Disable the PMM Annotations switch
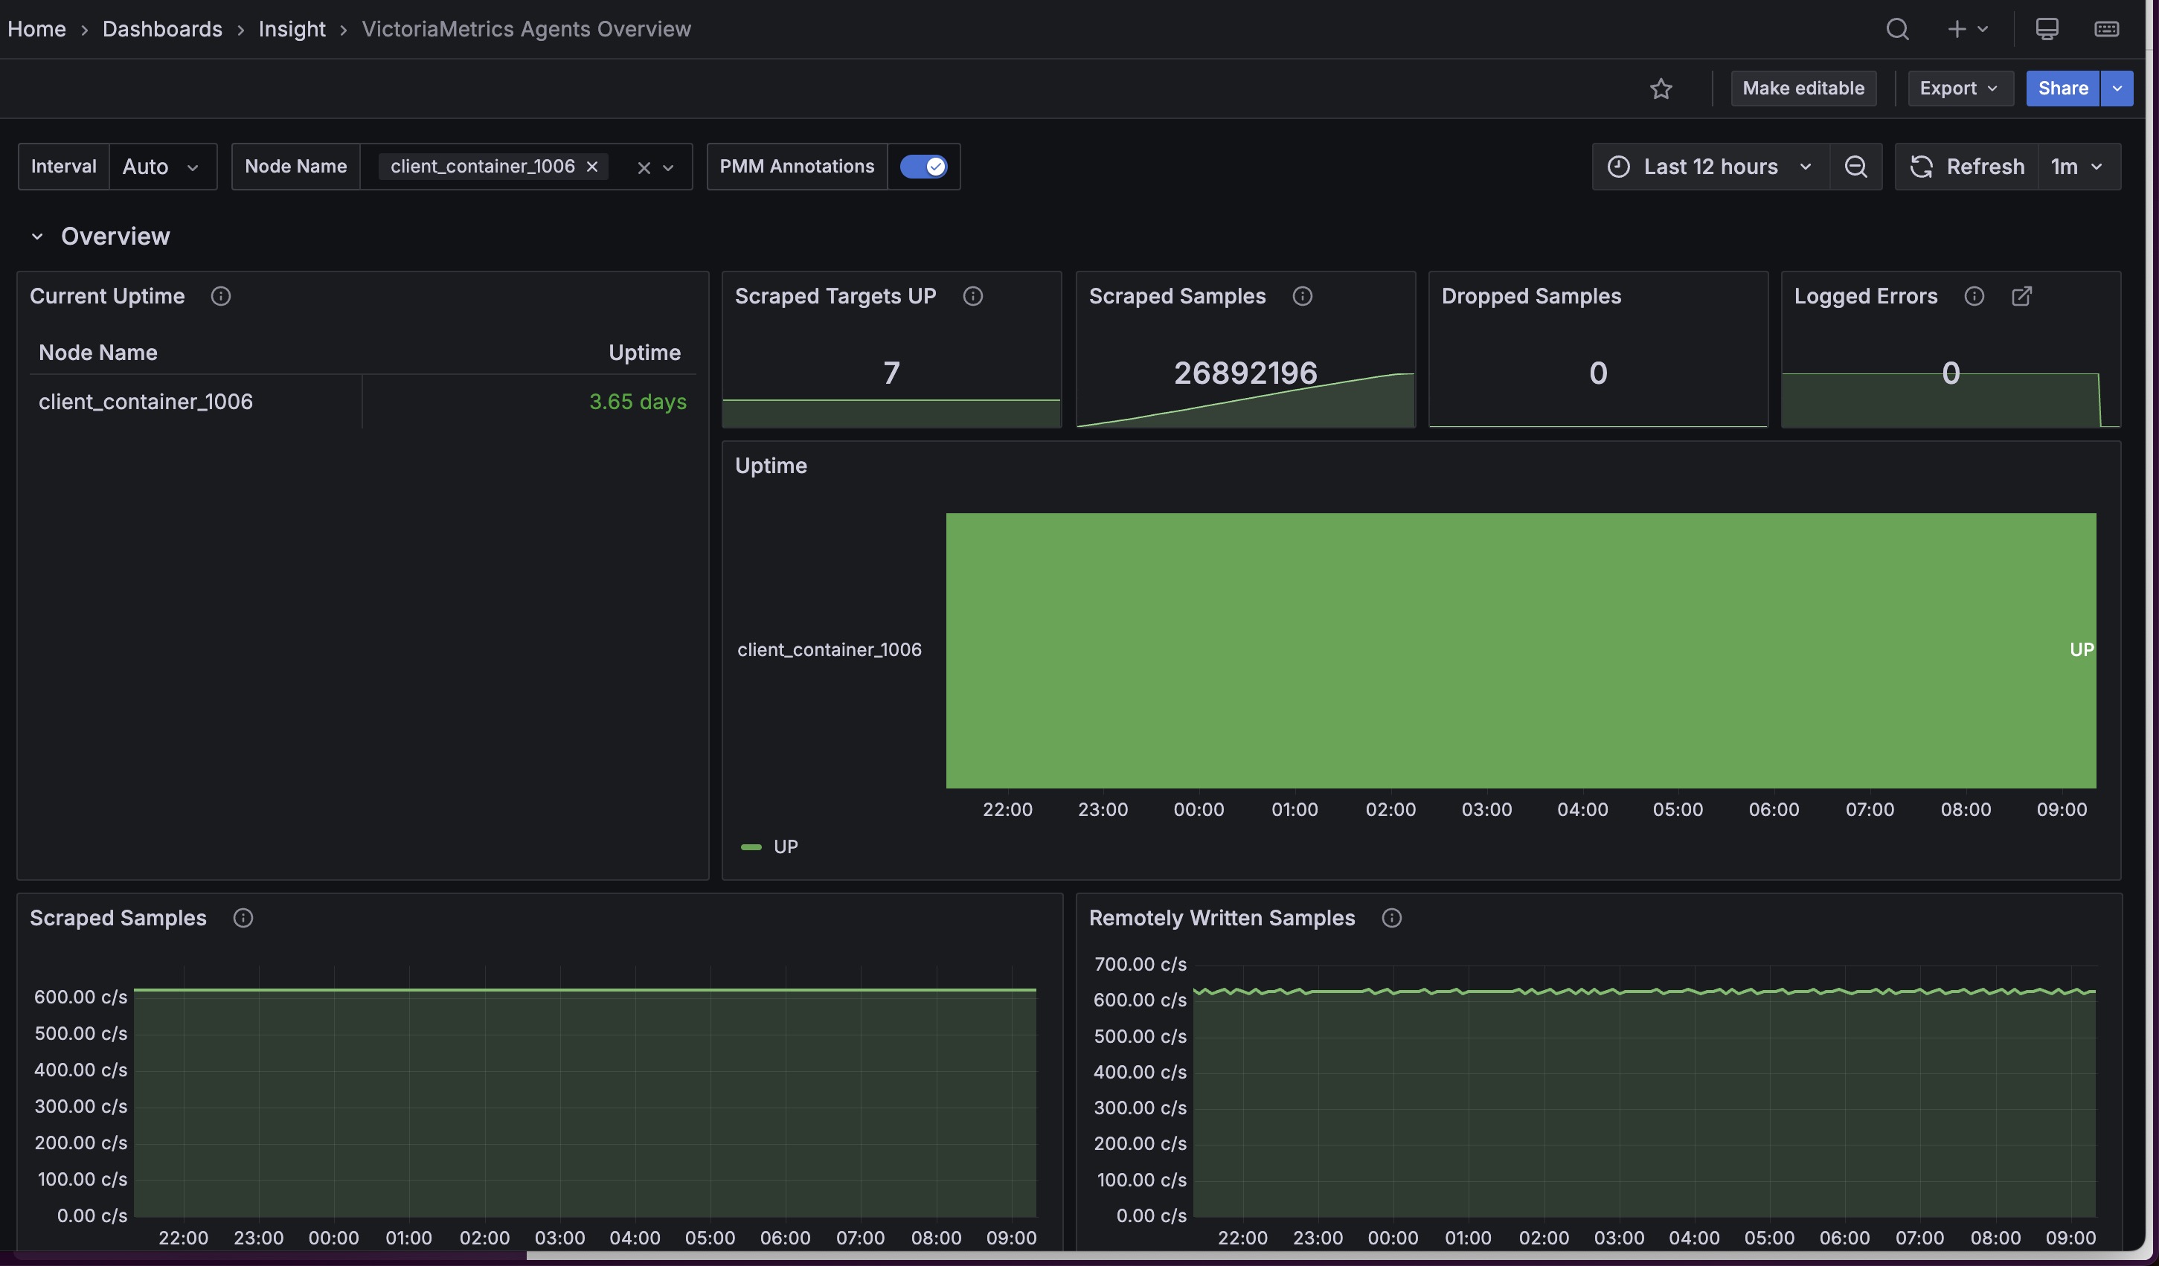Image resolution: width=2159 pixels, height=1266 pixels. click(x=923, y=167)
